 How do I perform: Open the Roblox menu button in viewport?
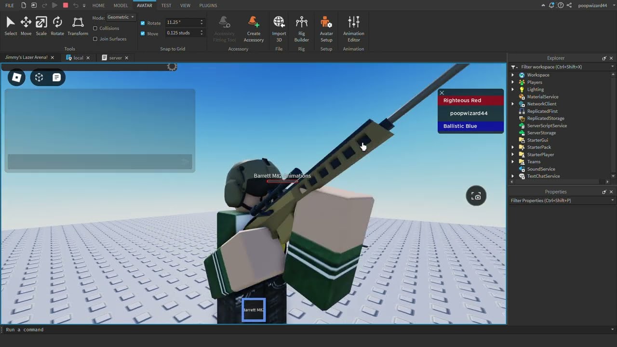click(x=16, y=77)
